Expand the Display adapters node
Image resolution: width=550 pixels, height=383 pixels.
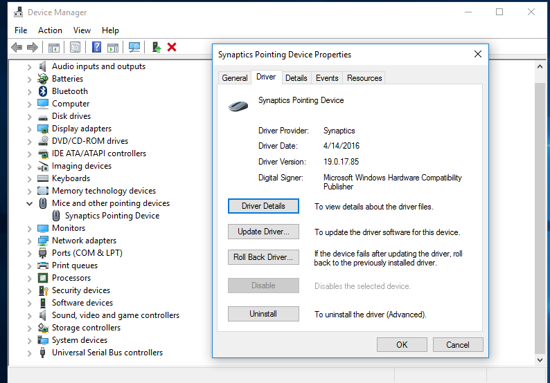tap(30, 129)
